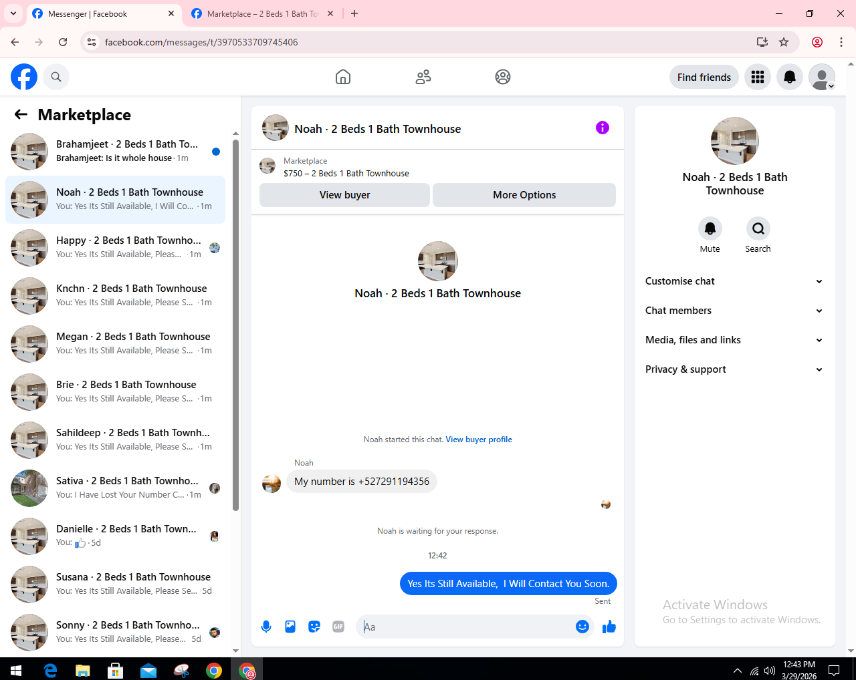Choose a sticker with the sticker icon

[x=314, y=627]
